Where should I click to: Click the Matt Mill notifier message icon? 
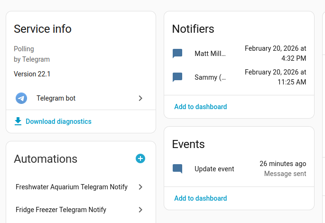[x=177, y=54]
